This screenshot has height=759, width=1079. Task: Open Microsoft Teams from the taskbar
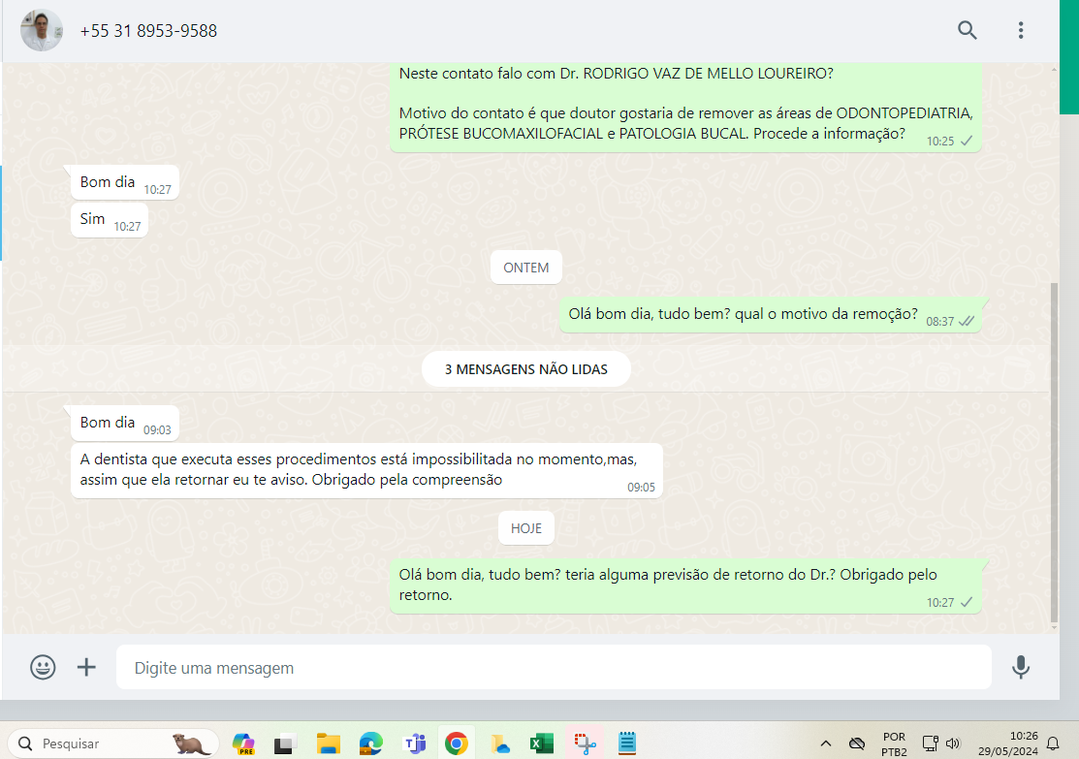coord(414,743)
